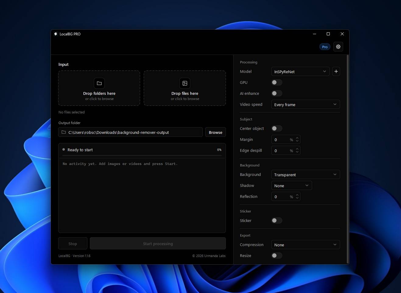Open the Model dropdown showing InSPyReNet
This screenshot has width=401, height=293.
click(x=300, y=72)
